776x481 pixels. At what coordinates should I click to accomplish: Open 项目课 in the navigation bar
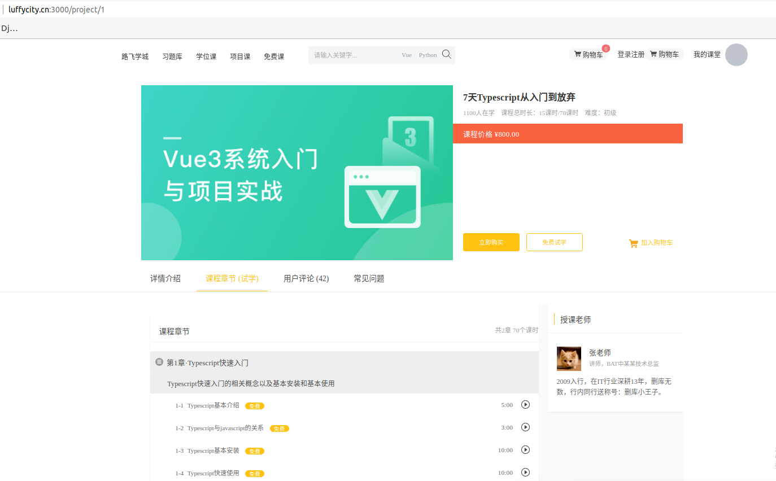point(240,56)
